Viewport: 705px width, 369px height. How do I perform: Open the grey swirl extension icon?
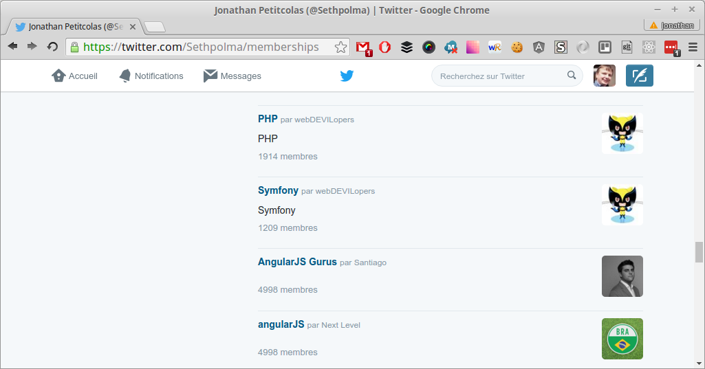(x=583, y=47)
